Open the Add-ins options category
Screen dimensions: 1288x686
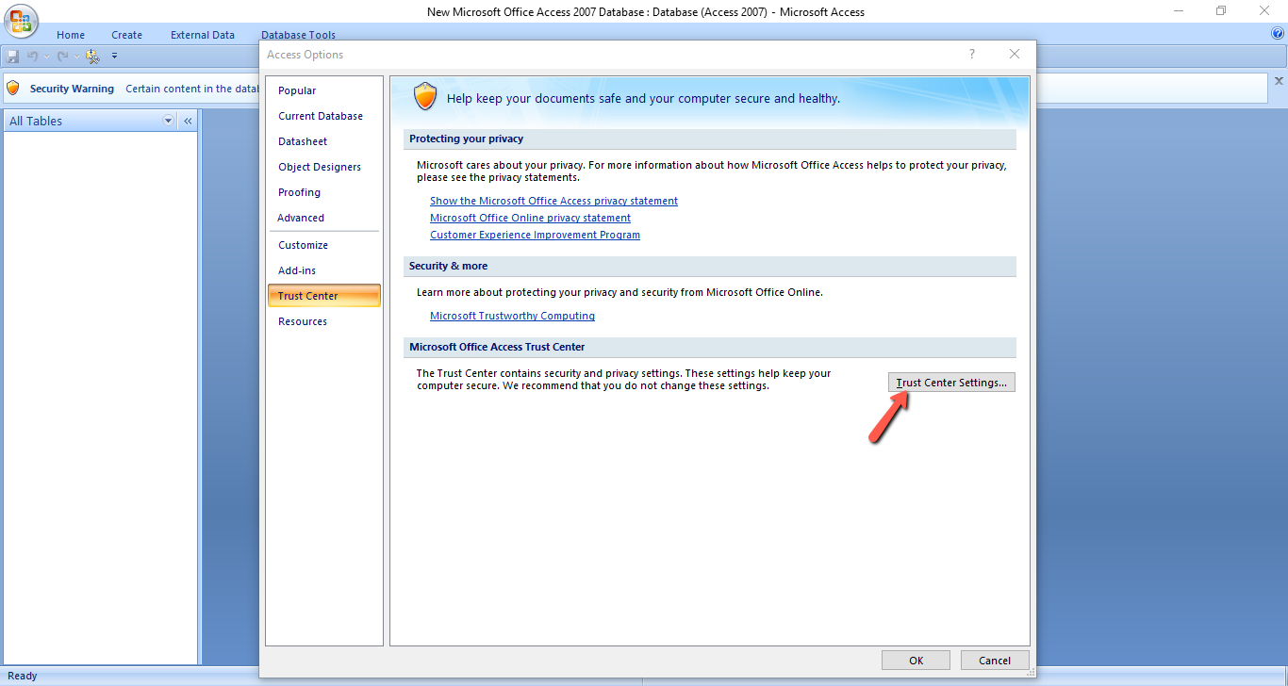pyautogui.click(x=297, y=270)
